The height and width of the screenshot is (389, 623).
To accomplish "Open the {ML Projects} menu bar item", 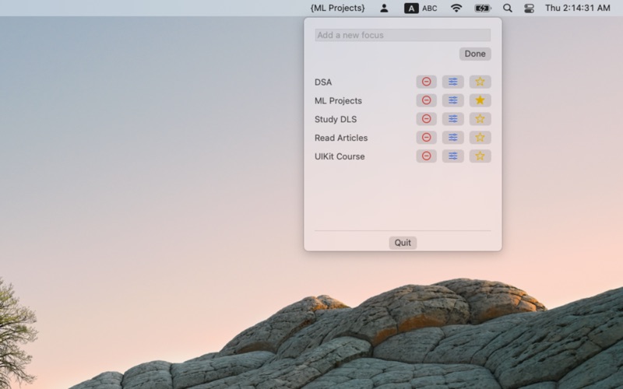I will 338,8.
